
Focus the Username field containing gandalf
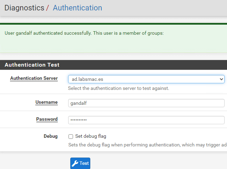tap(146, 103)
